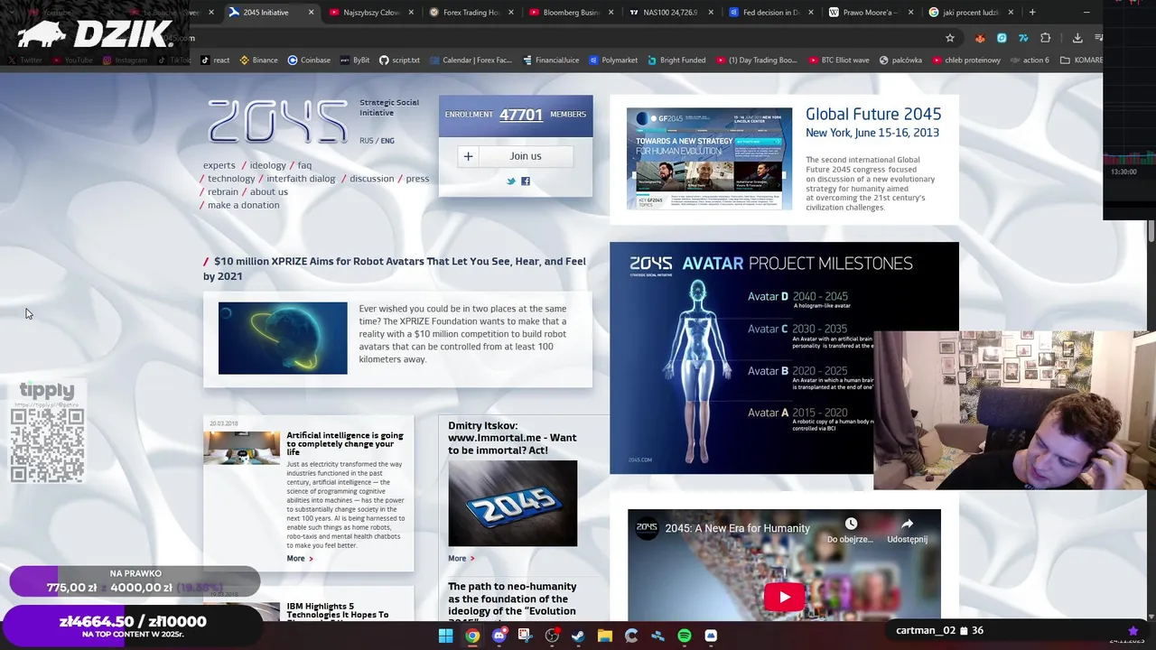Screen dimensions: 1156x650
Task: Open the script.txt bookmark
Action: point(399,60)
